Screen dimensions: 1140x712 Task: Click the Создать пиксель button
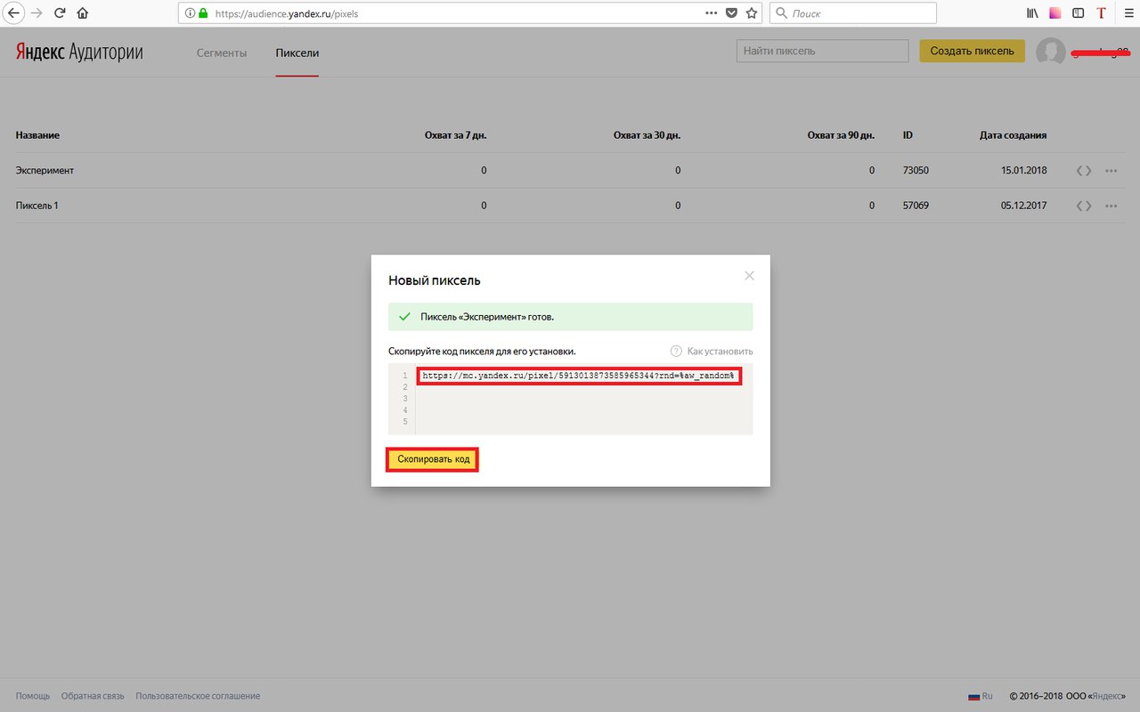pos(972,51)
